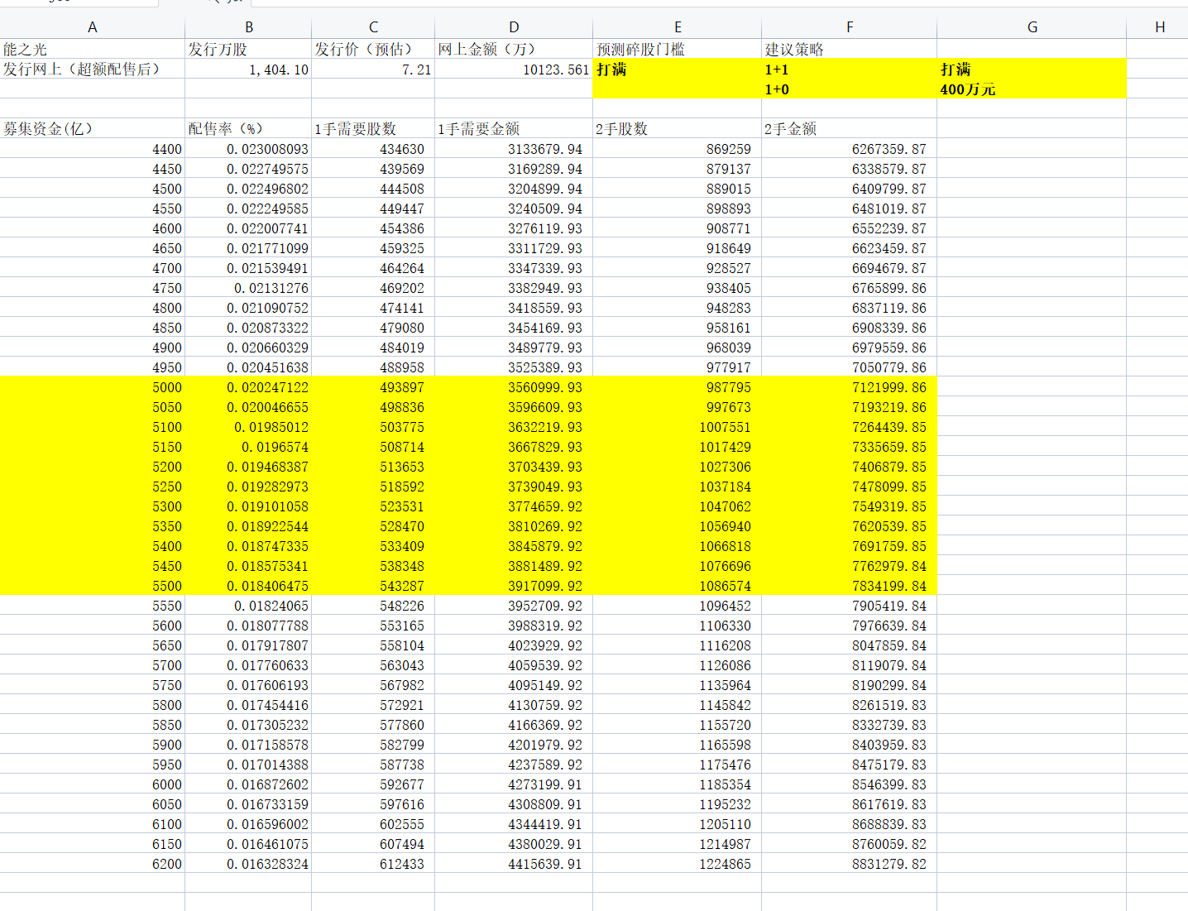Click the 募集资金(亿) header cell

coord(92,128)
